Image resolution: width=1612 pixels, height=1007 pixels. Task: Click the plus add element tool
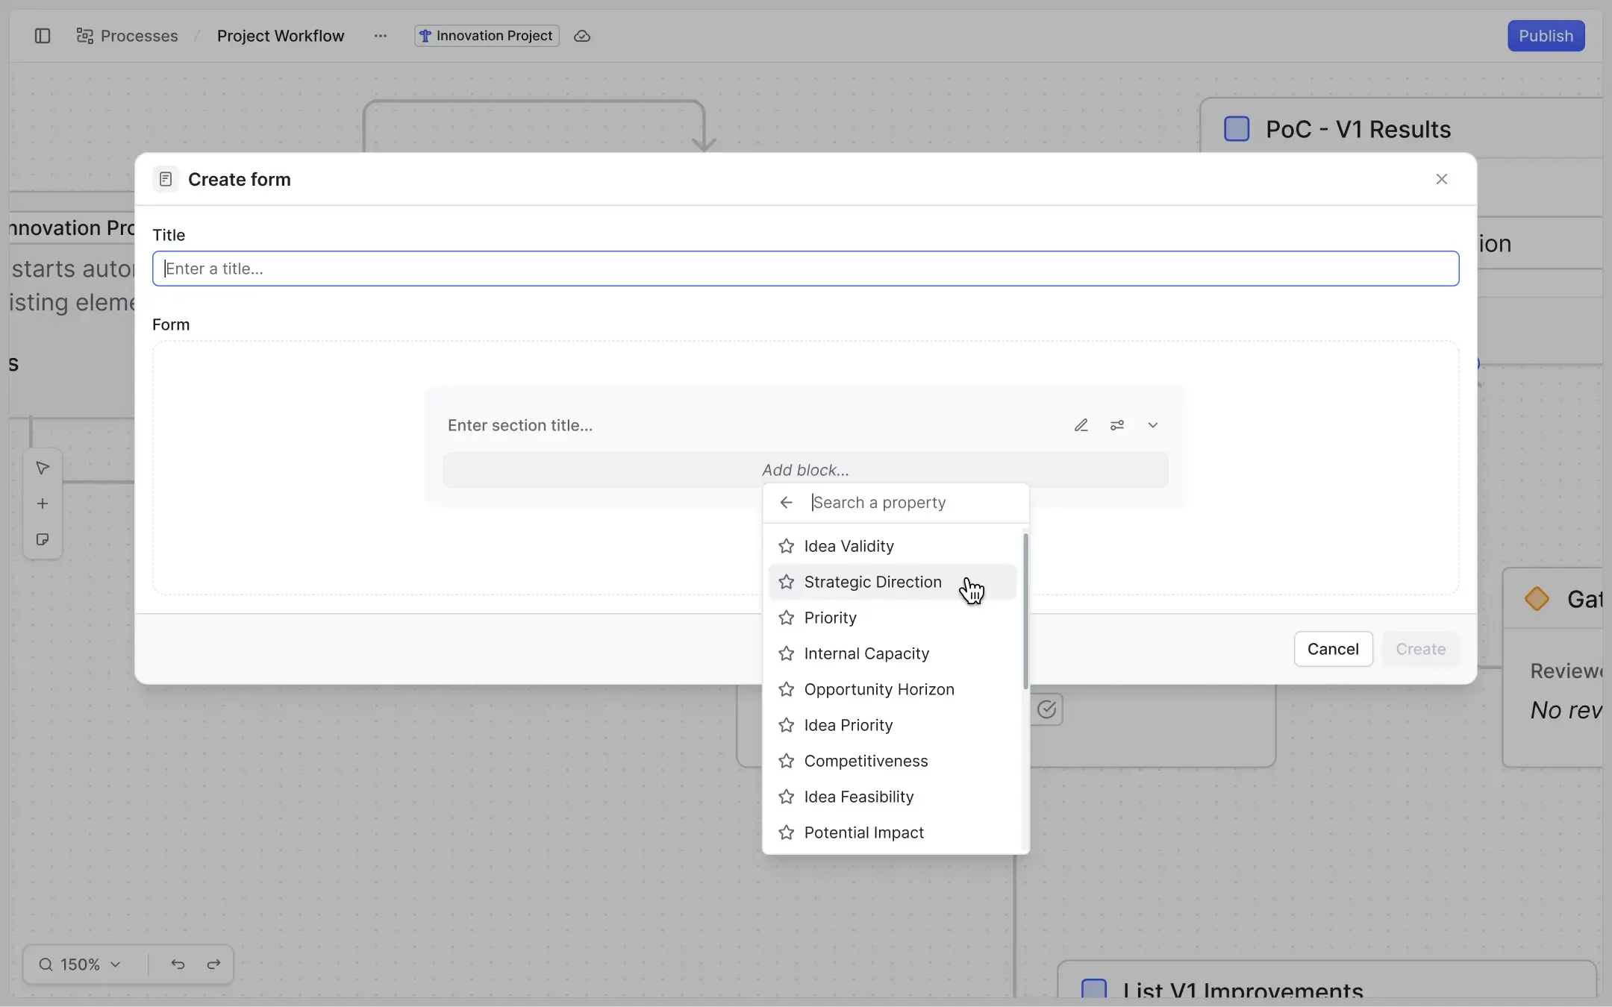(43, 503)
